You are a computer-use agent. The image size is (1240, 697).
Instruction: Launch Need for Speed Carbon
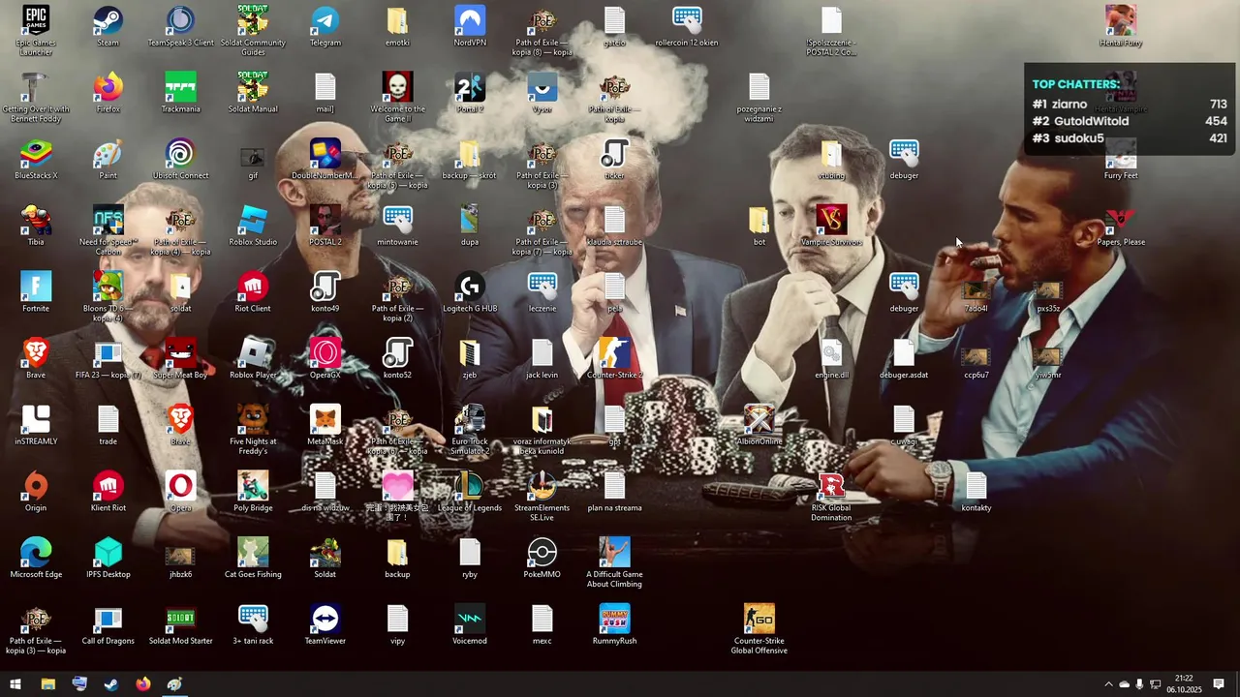pyautogui.click(x=108, y=230)
